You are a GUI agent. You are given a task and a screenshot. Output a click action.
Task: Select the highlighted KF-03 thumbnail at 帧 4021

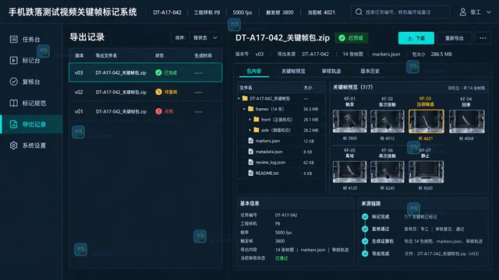426,121
